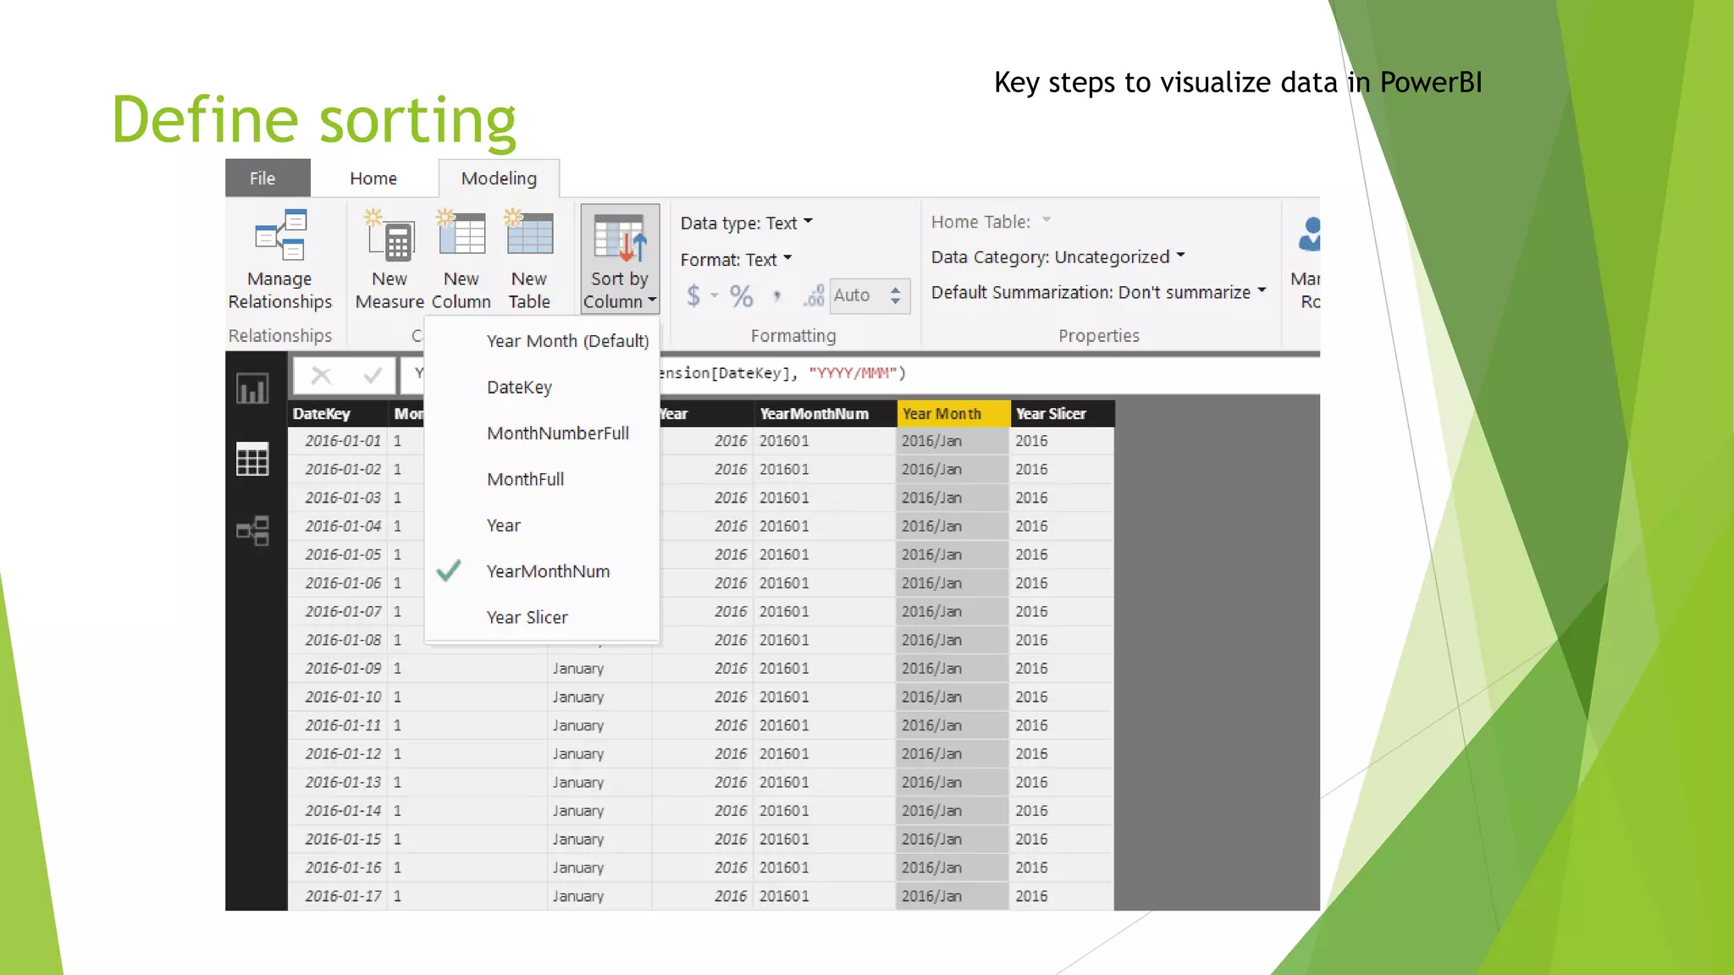Choose Year Slicer sort option
The width and height of the screenshot is (1734, 975).
coord(542,618)
